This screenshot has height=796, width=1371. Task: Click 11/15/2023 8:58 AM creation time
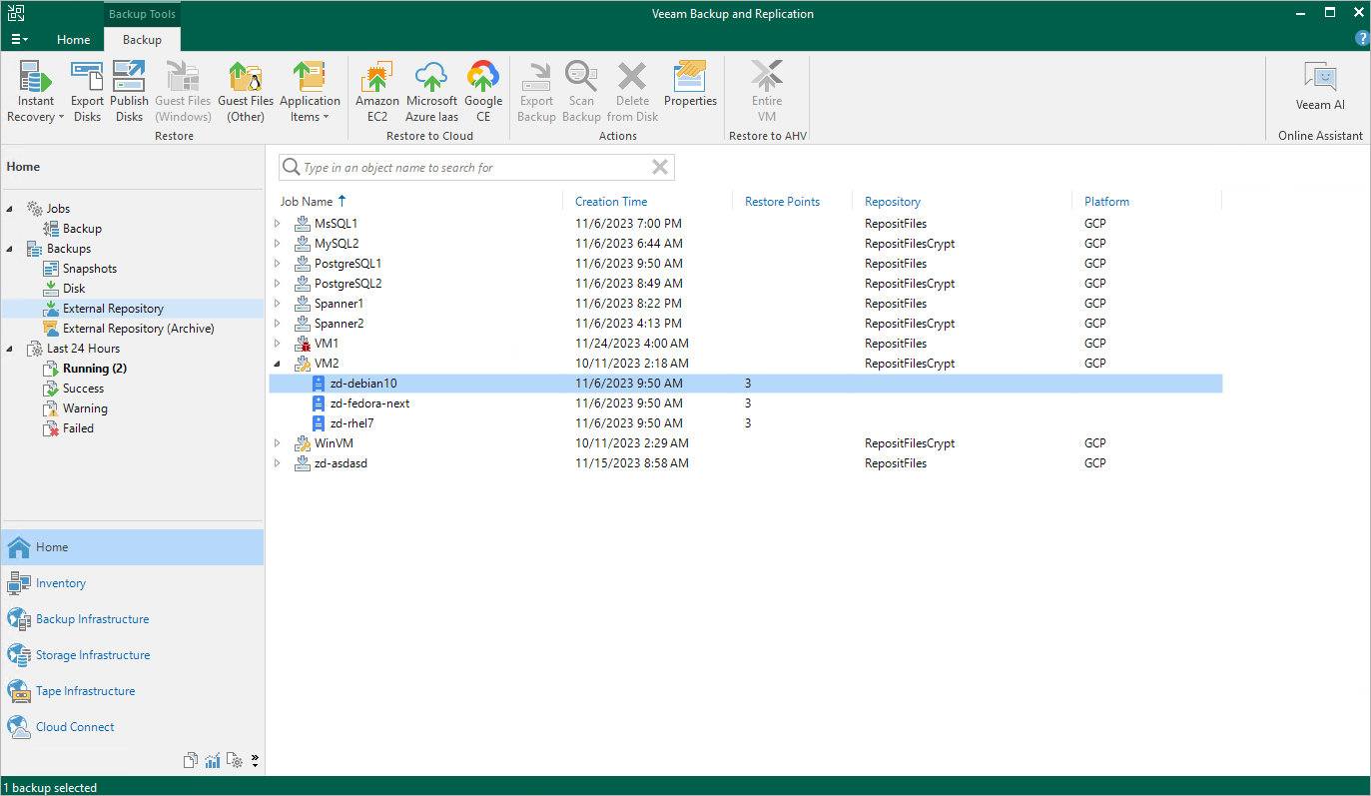tap(632, 463)
